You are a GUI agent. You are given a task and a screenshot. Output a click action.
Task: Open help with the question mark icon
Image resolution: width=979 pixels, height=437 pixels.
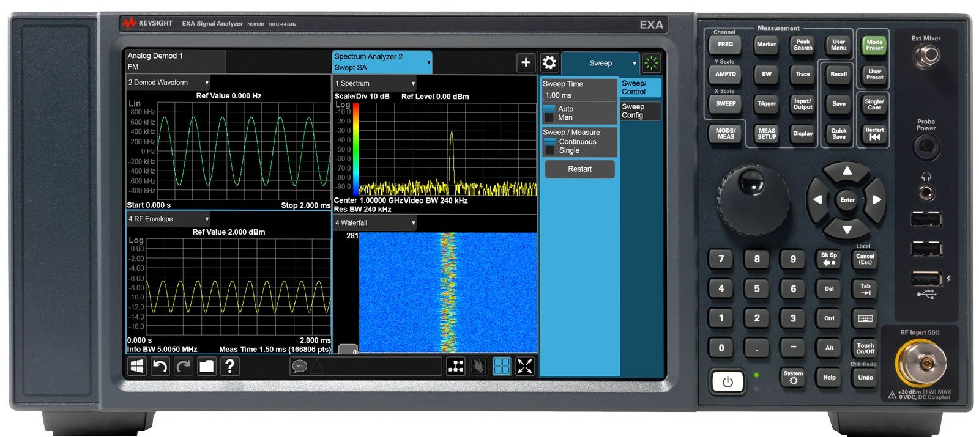click(x=229, y=366)
